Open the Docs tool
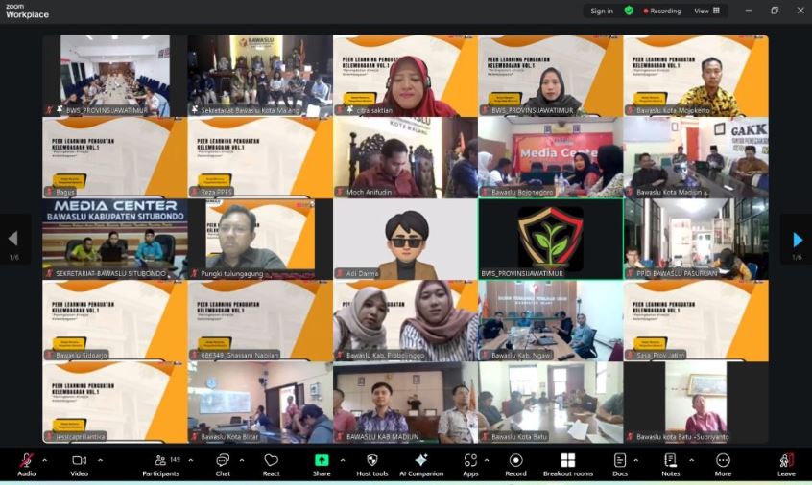812x485 pixels. [x=620, y=465]
